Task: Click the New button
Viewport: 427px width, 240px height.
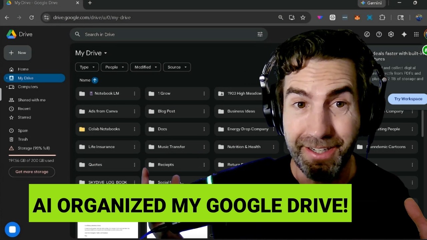Action: coord(18,53)
